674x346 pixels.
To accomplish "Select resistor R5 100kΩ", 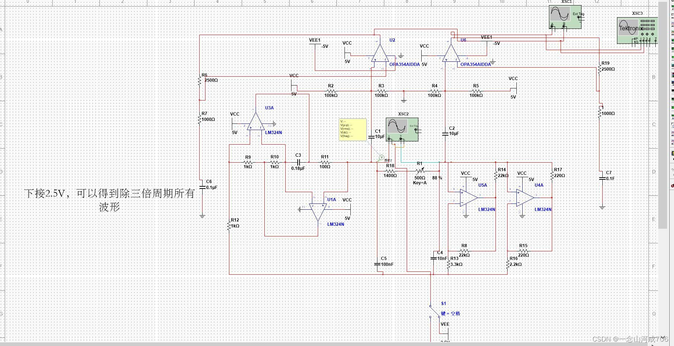I will coord(476,91).
